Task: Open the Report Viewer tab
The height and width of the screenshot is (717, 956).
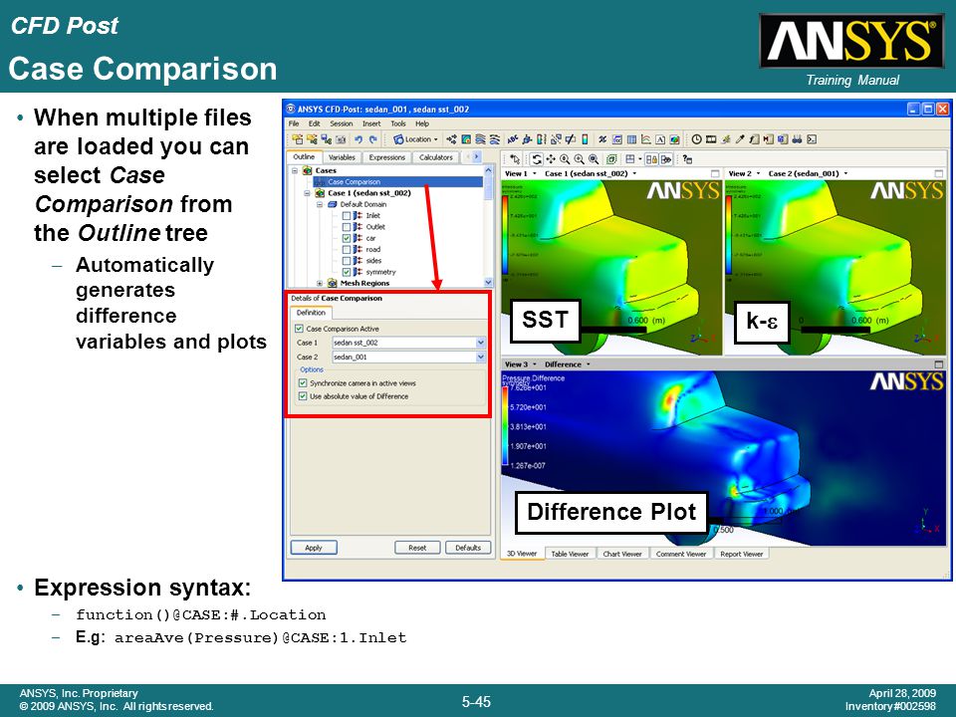Action: click(741, 555)
